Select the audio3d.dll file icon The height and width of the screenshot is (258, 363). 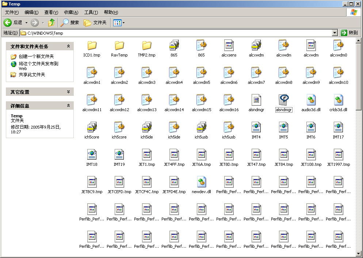point(311,100)
